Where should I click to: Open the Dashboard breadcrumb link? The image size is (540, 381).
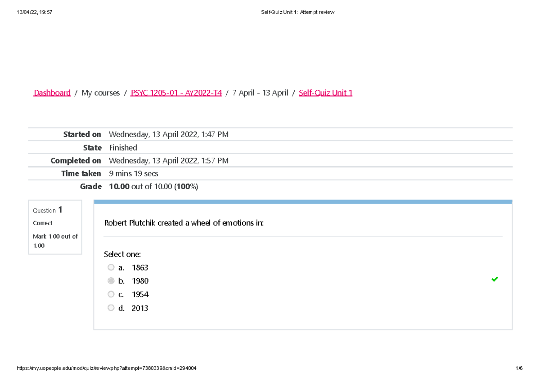click(x=52, y=93)
